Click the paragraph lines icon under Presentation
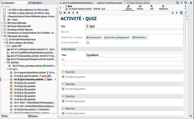The image size is (194, 119). click(x=63, y=60)
